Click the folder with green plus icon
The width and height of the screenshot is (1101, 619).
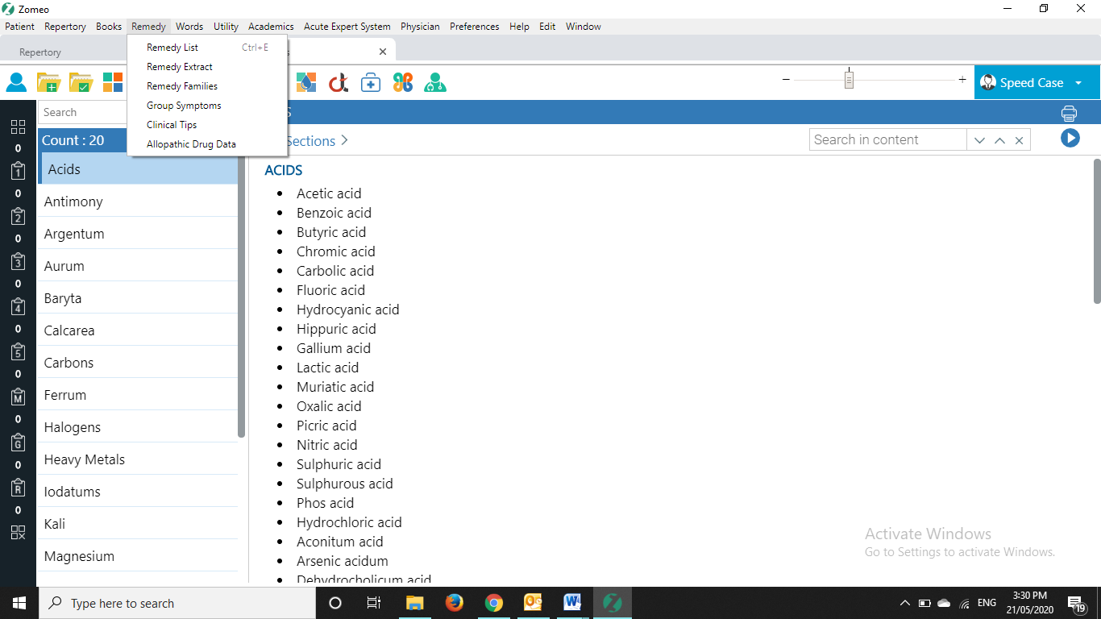coord(48,82)
